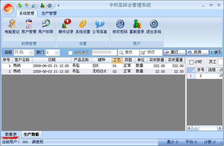Open the quick access toolbar customize arrow
Viewport: 224px width, 146px height.
[58, 6]
